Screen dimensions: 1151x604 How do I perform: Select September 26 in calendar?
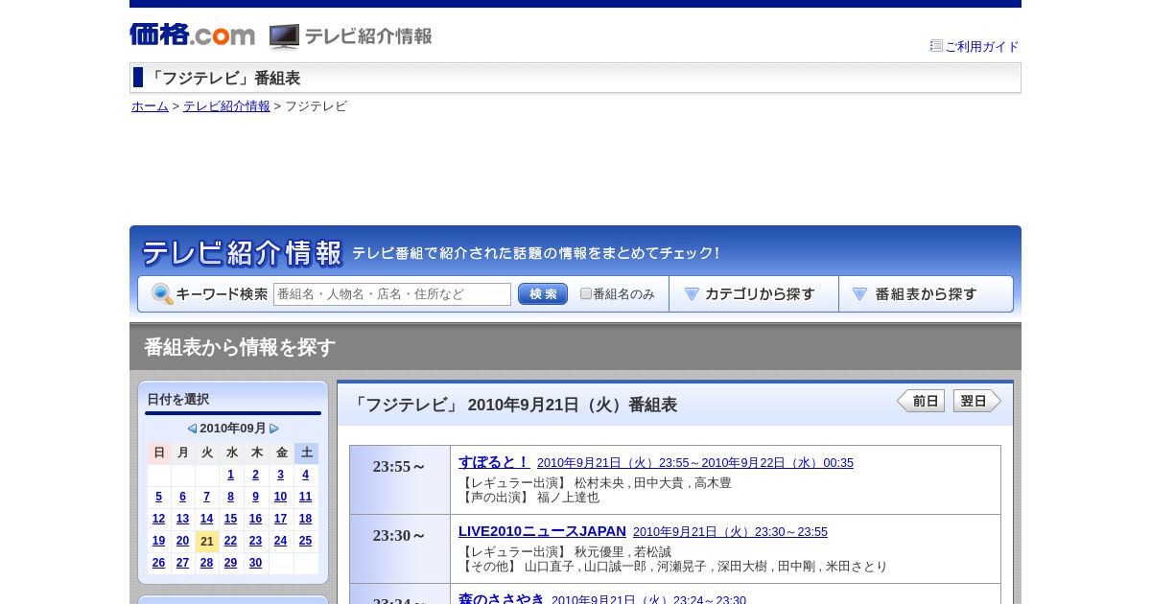point(159,563)
